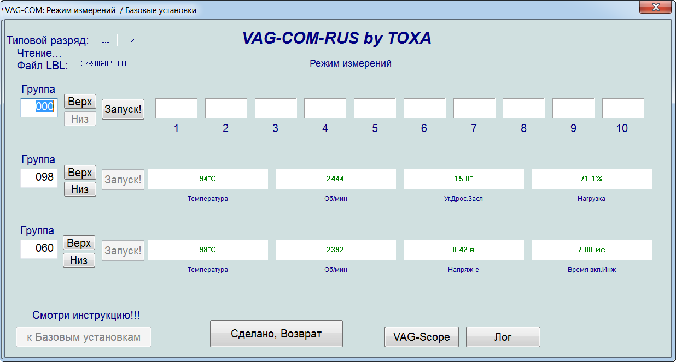Screen dimensions: 676x362
Task: Click the Время вкл.Инж label
Action: click(591, 270)
